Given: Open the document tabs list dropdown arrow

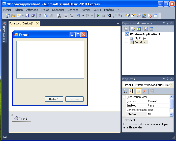Looking at the screenshot, I should 118,23.
